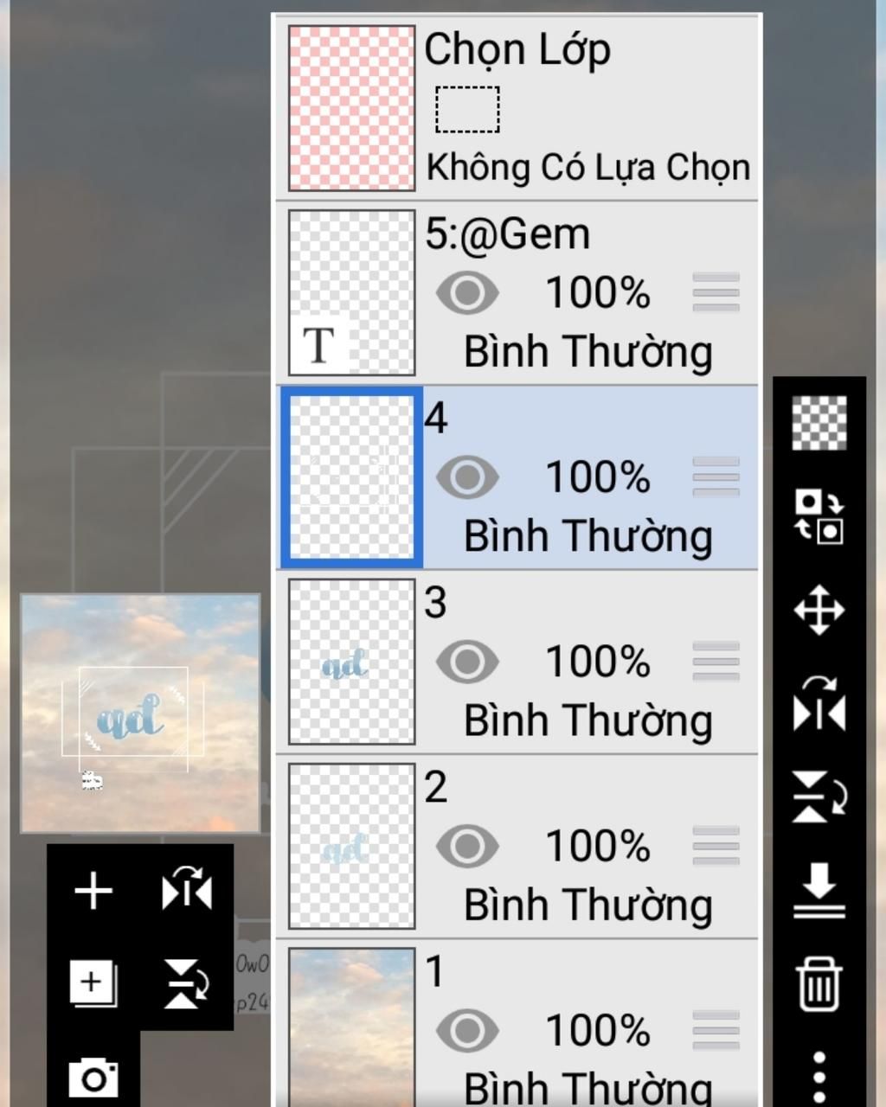Tap the swap layer selection icon
The width and height of the screenshot is (886, 1107).
point(819,516)
